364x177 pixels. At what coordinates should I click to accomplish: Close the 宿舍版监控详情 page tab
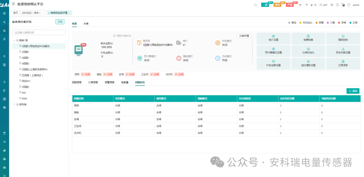[x=69, y=13]
